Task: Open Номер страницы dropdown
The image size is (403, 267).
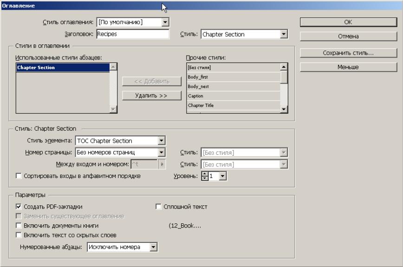Action: pos(120,153)
